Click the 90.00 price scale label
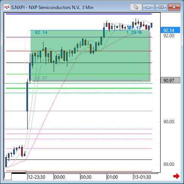 coord(169,121)
